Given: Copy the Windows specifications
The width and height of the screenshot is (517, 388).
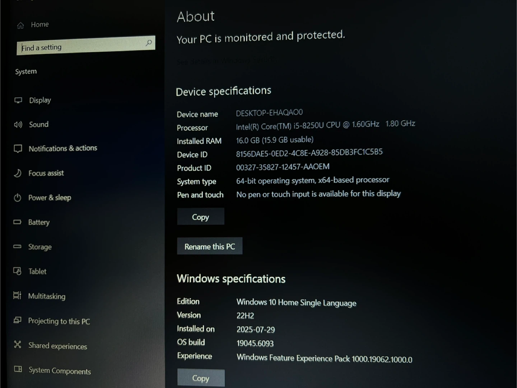Looking at the screenshot, I should click(201, 378).
